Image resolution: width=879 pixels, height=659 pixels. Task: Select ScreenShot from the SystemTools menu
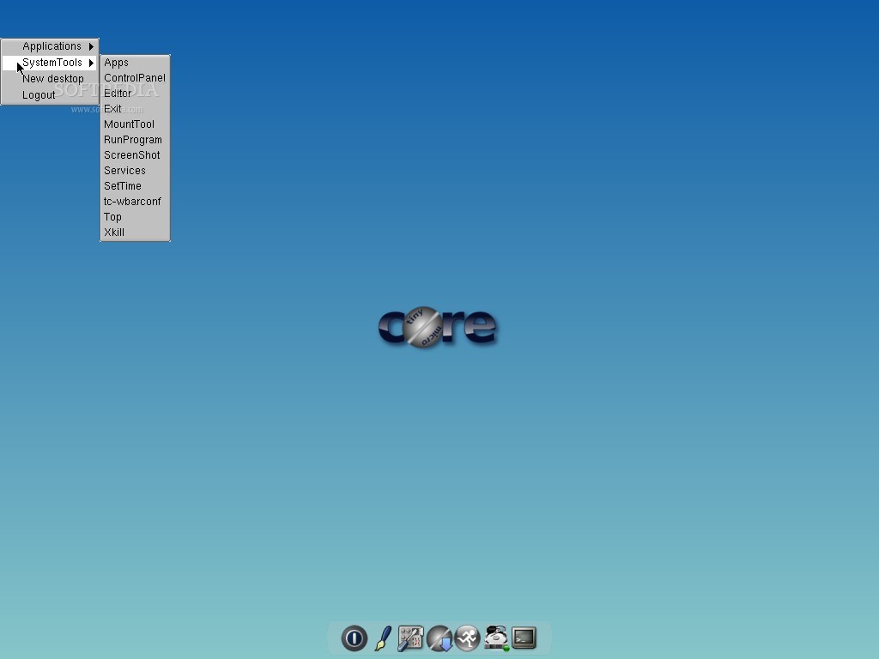pos(131,154)
